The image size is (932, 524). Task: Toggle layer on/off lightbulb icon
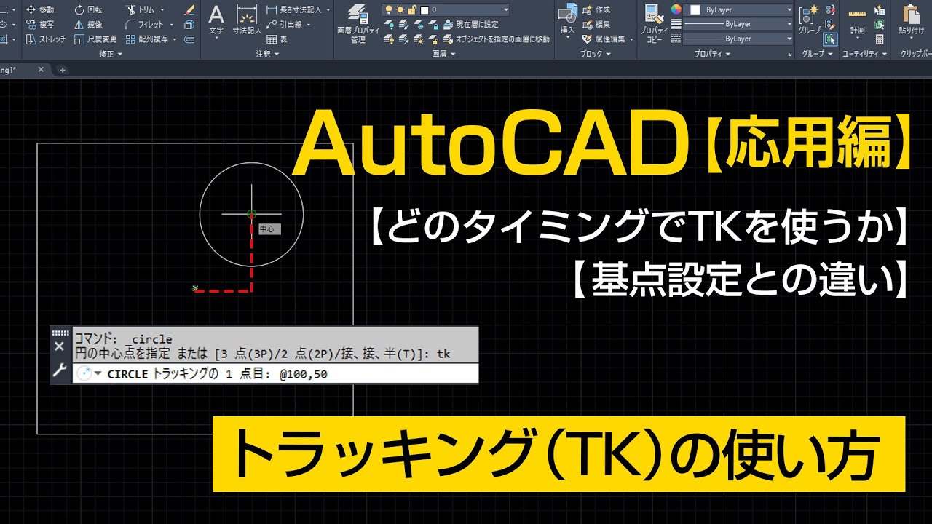389,9
